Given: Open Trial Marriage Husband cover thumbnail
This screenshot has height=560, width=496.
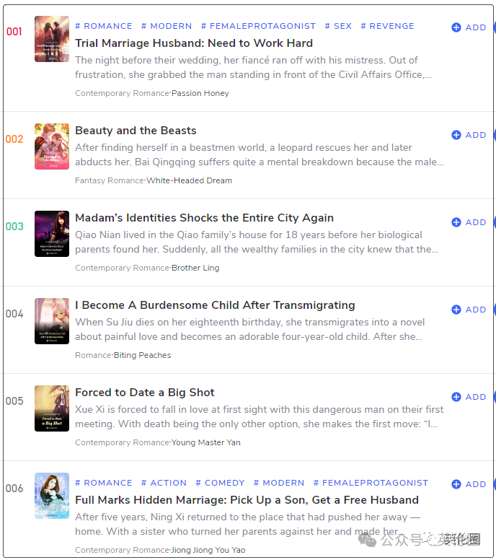Looking at the screenshot, I should 52,39.
